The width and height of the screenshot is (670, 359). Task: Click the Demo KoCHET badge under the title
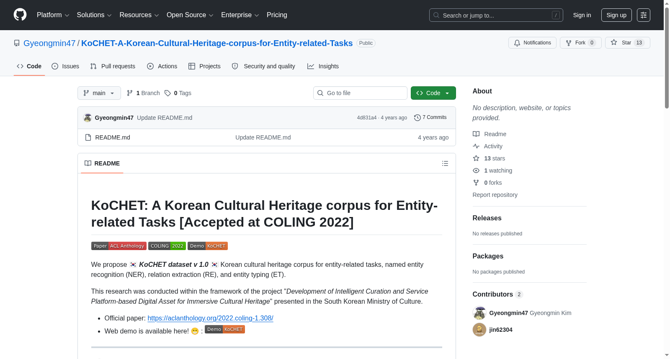pos(208,246)
